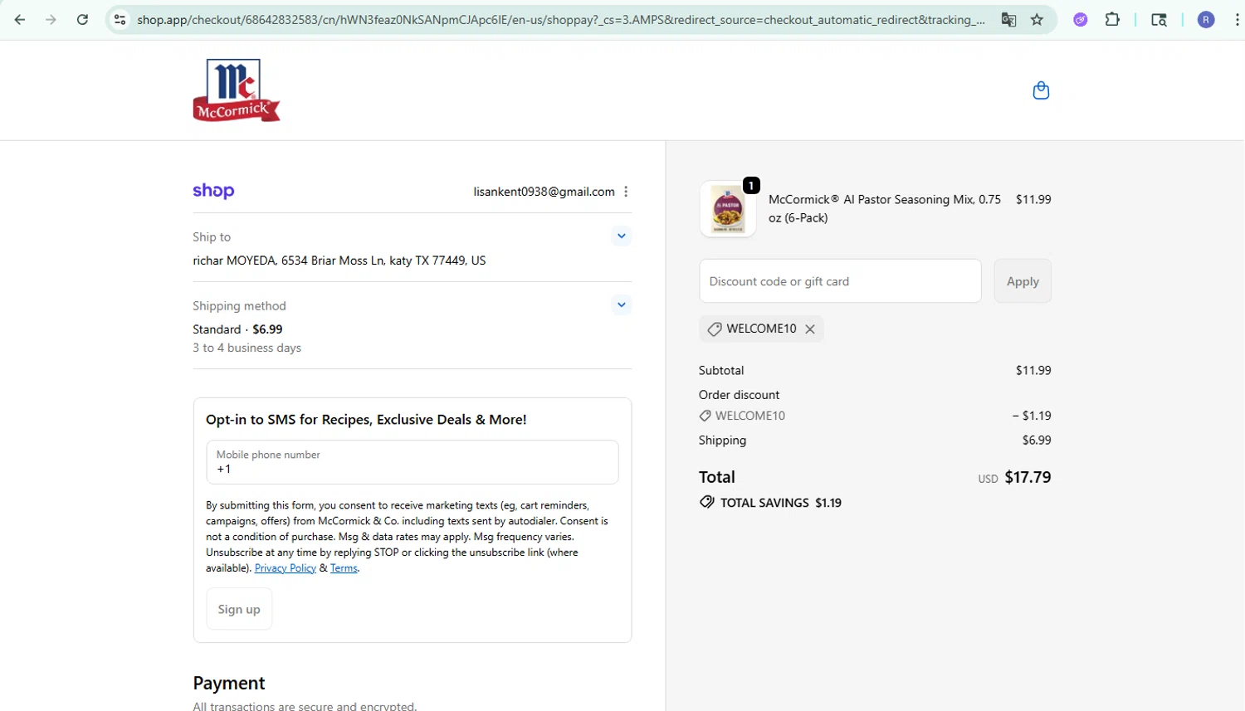Image resolution: width=1245 pixels, height=711 pixels.
Task: Click the browser forward arrow
Action: [51, 20]
